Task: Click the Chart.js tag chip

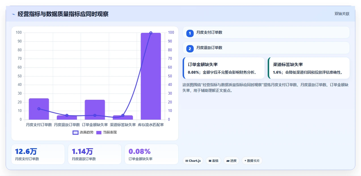Action: point(193,161)
